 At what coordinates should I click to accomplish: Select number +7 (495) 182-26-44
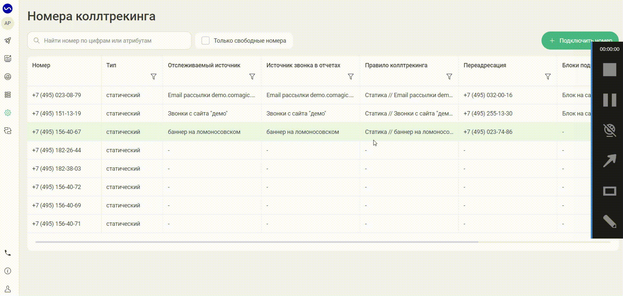coord(57,150)
